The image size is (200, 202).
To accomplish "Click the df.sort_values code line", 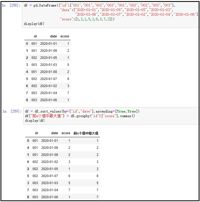I will 82,111.
